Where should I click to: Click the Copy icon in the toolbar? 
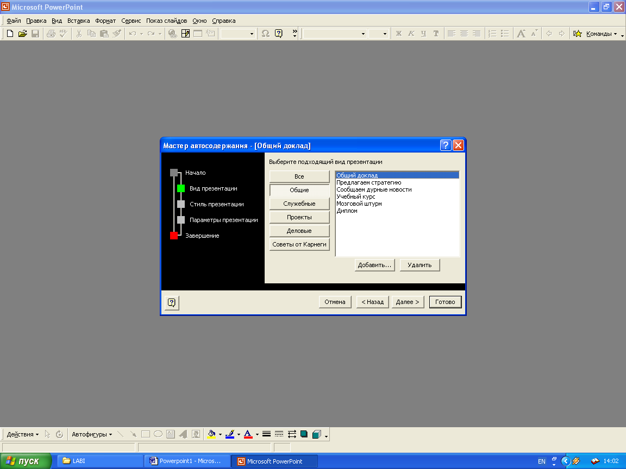coord(91,34)
